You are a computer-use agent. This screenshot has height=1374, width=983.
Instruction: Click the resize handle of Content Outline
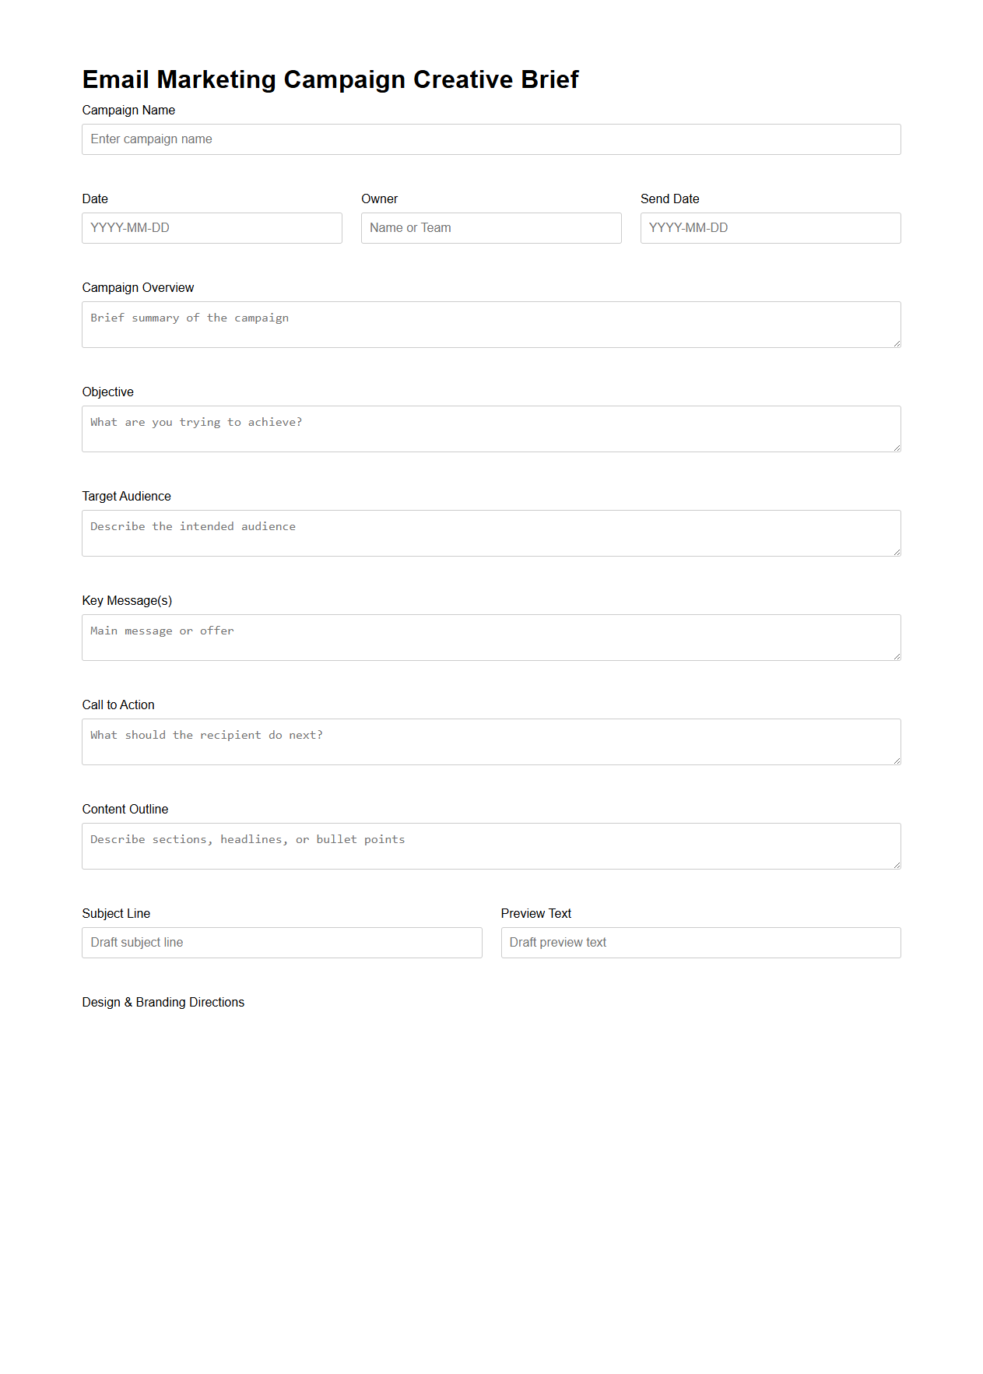pos(897,866)
